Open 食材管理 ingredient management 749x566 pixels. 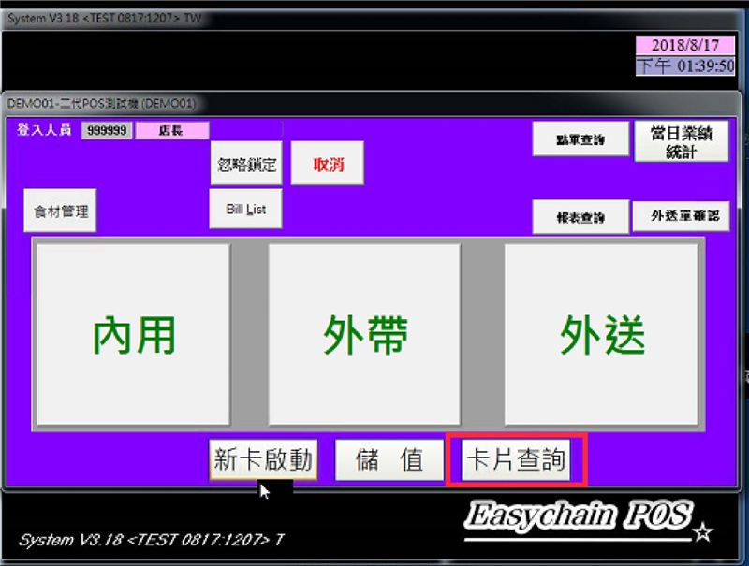coord(60,211)
